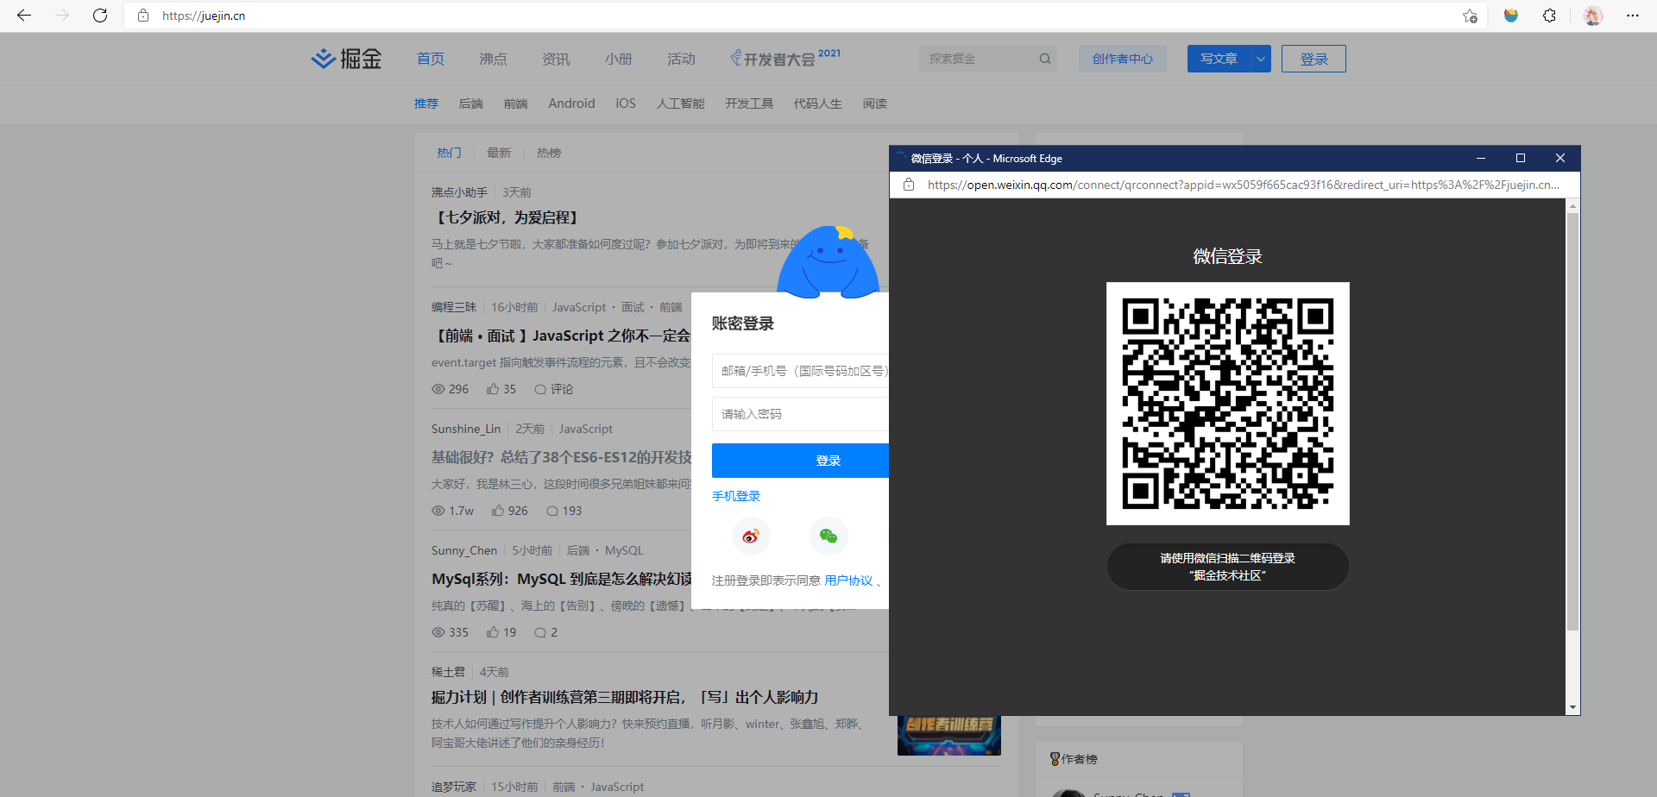
Task: Click the popup URL open.weixin.qq.com address
Action: click(1244, 185)
